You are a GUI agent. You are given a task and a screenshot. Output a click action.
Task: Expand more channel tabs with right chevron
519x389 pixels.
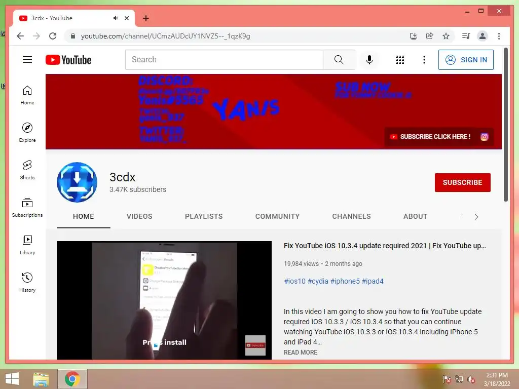pyautogui.click(x=476, y=217)
